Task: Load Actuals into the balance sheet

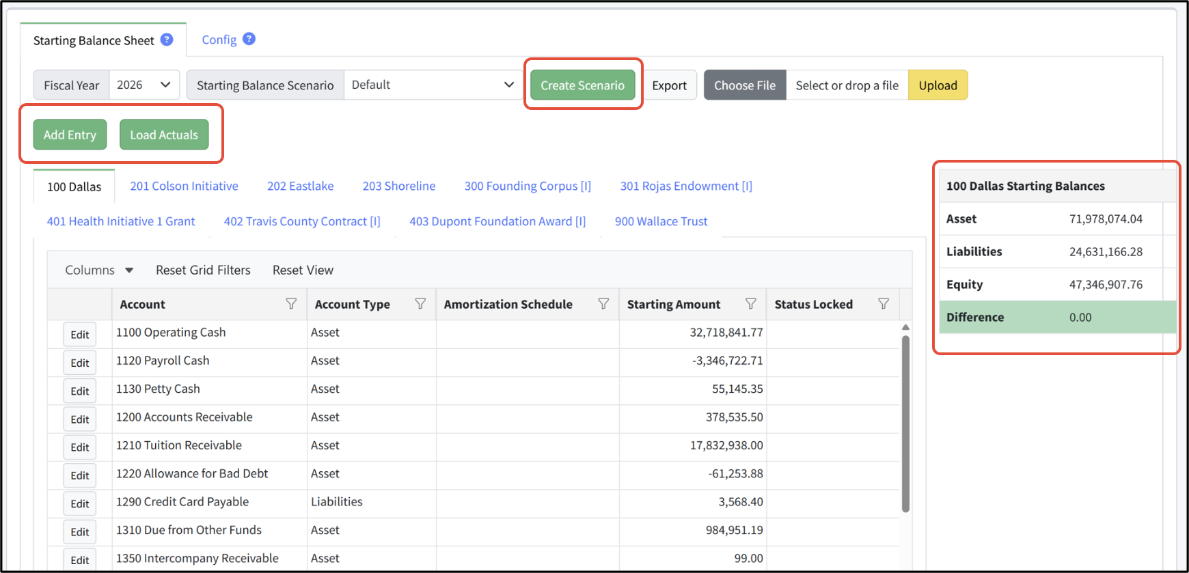Action: point(164,135)
